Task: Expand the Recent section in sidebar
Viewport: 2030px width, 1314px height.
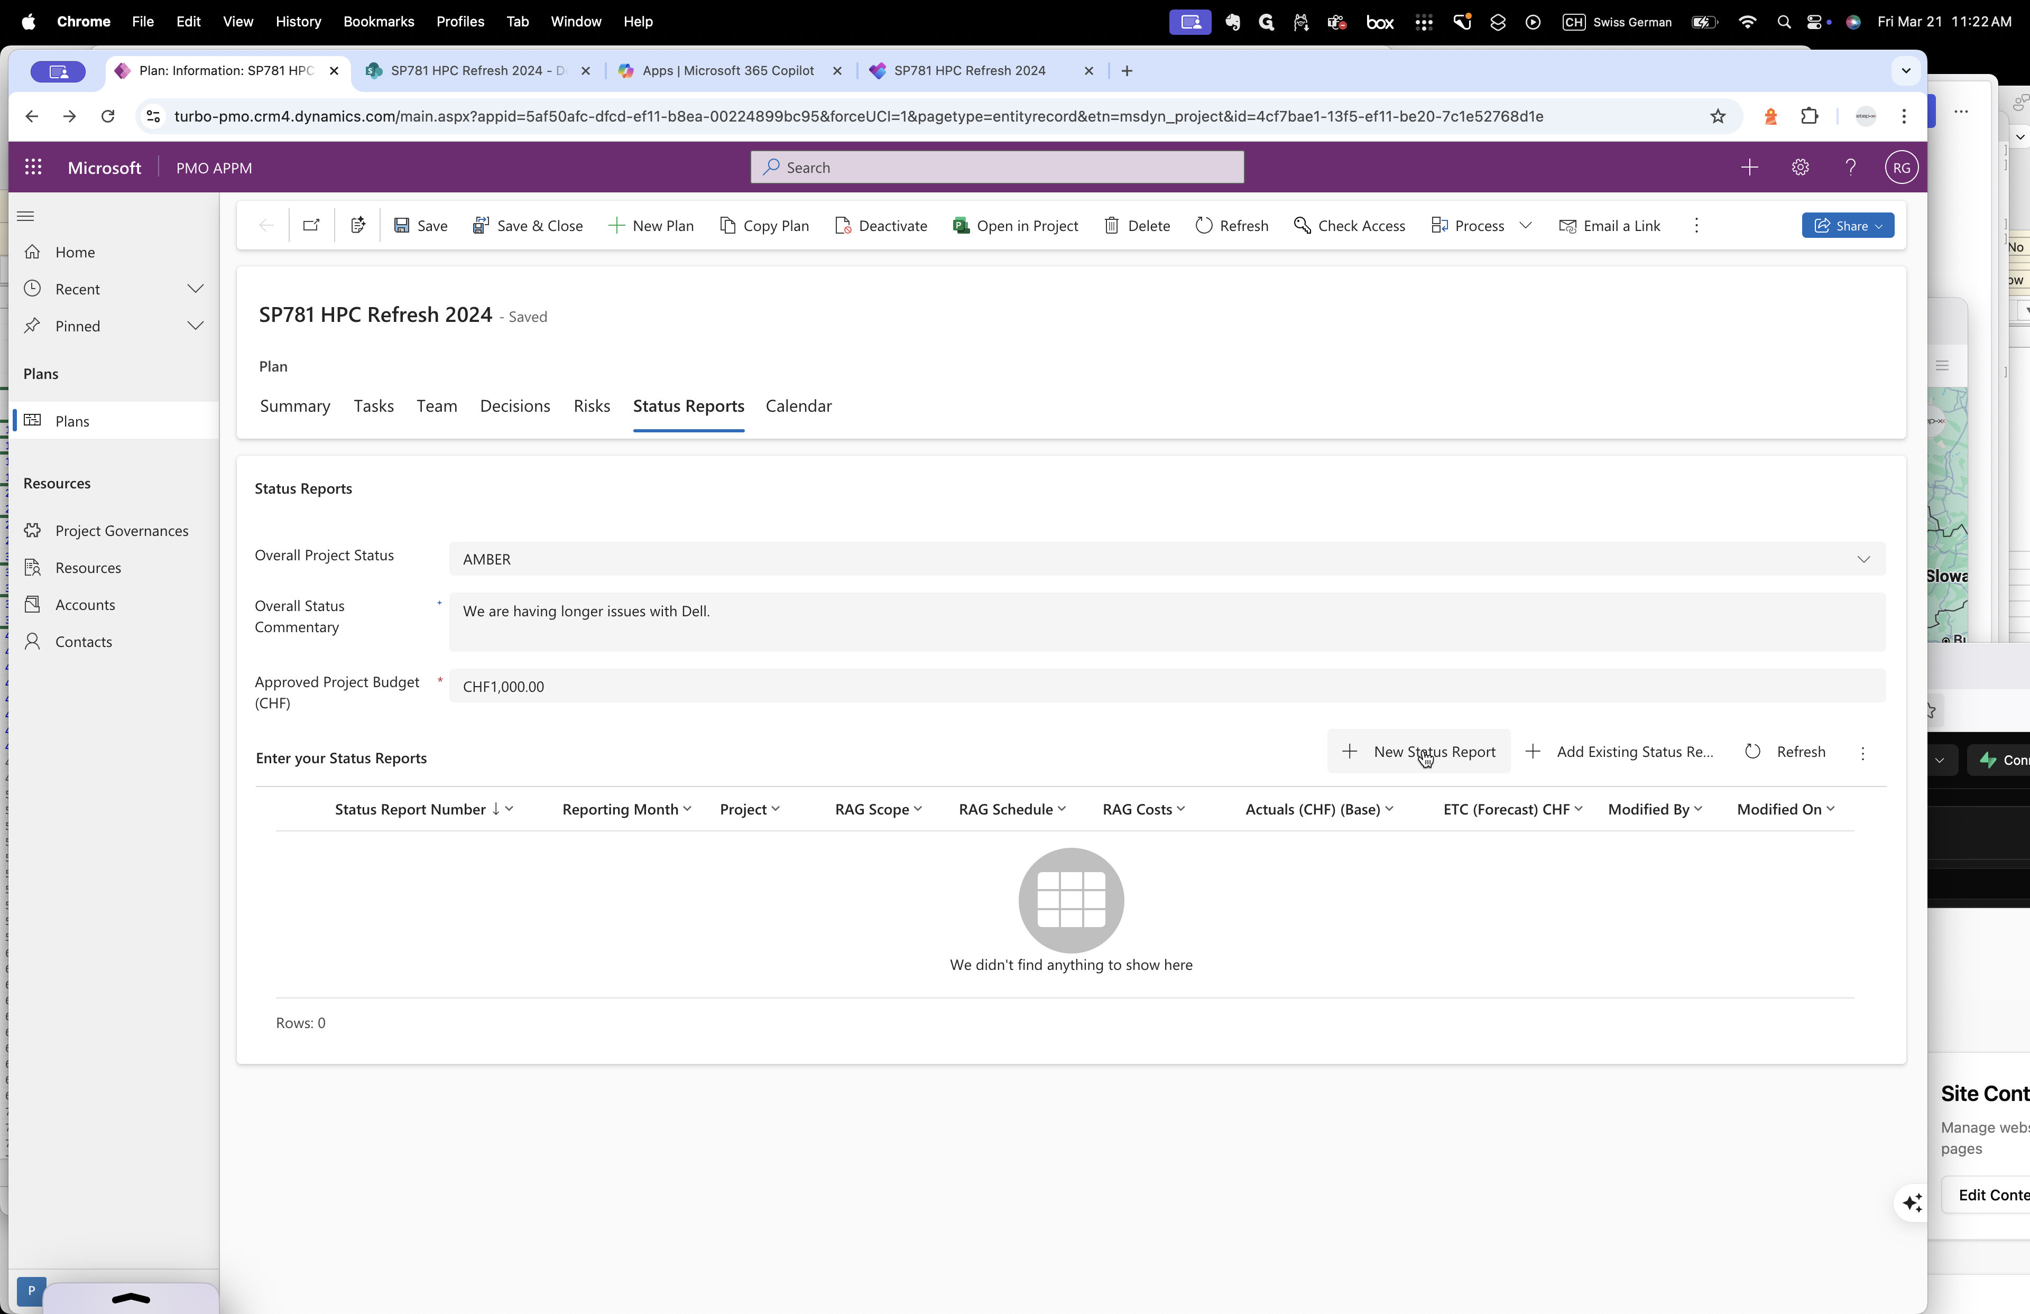Action: coord(195,289)
